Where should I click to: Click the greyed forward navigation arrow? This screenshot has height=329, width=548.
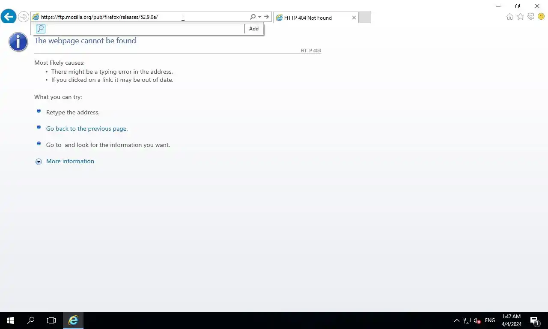23,17
